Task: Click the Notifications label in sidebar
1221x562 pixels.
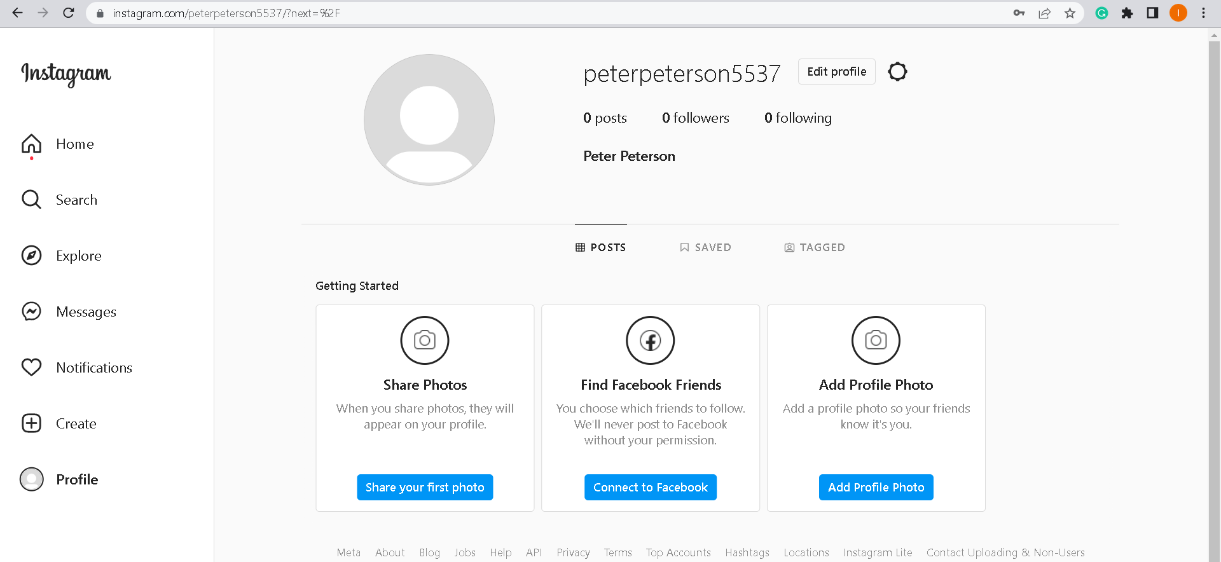Action: coord(94,367)
